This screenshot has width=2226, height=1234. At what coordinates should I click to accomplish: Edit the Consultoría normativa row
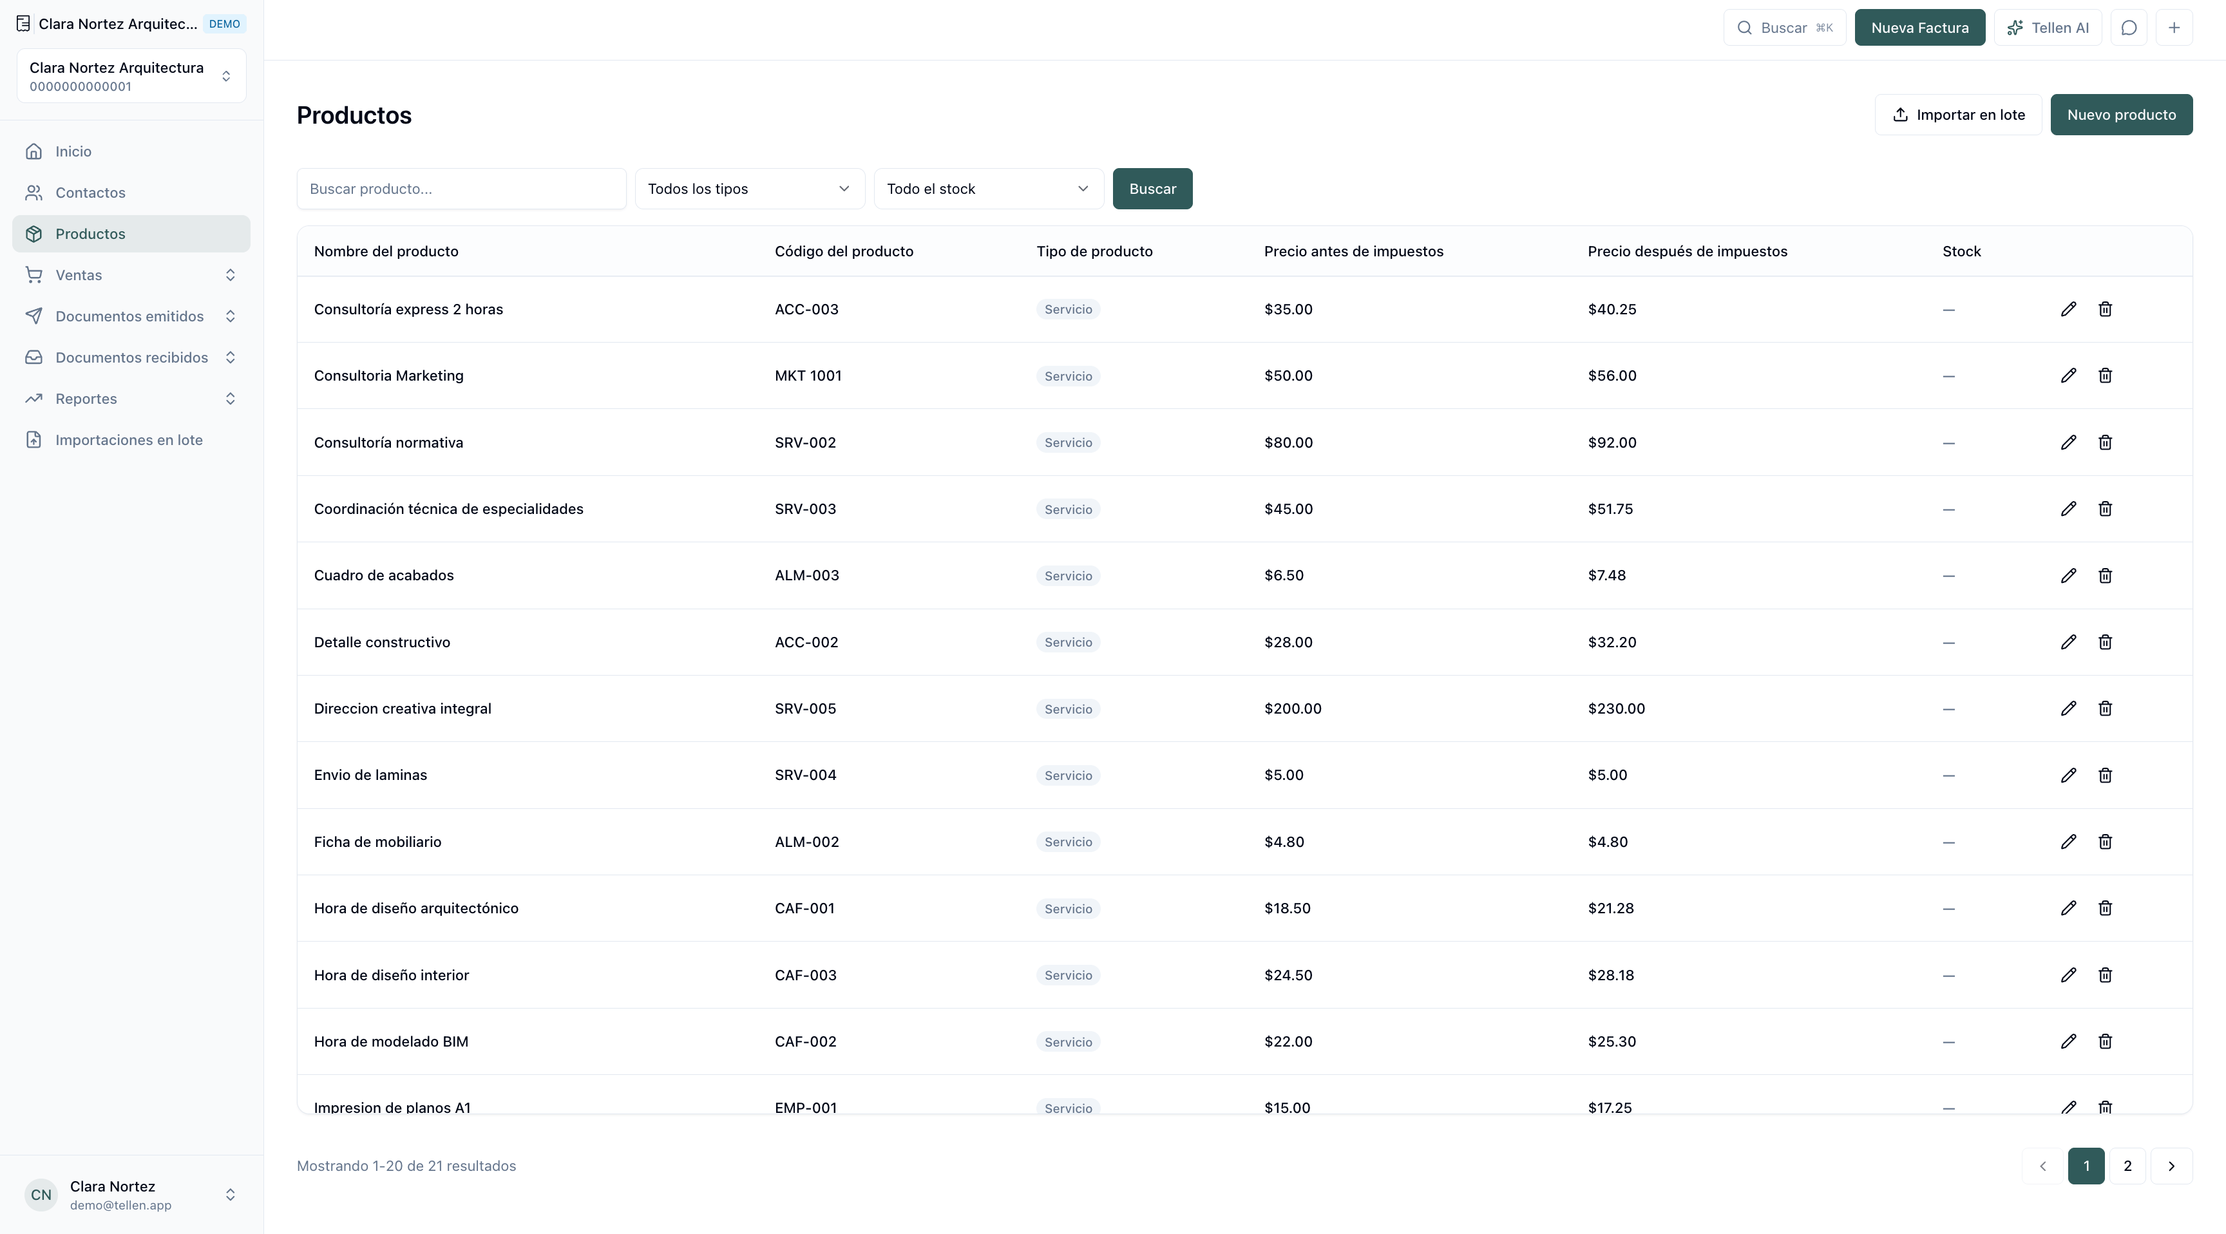tap(2068, 442)
